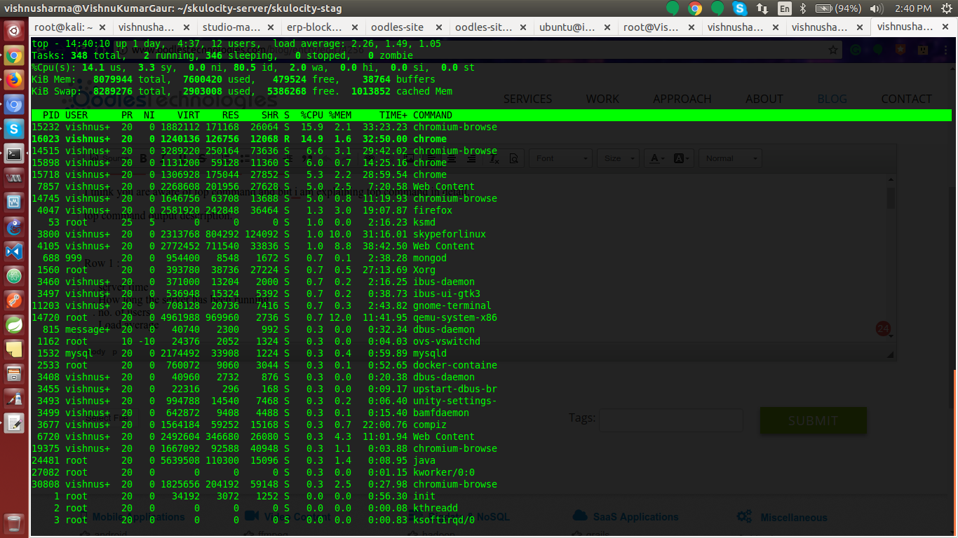Open Skype from the dock
The height and width of the screenshot is (538, 958).
pyautogui.click(x=14, y=129)
